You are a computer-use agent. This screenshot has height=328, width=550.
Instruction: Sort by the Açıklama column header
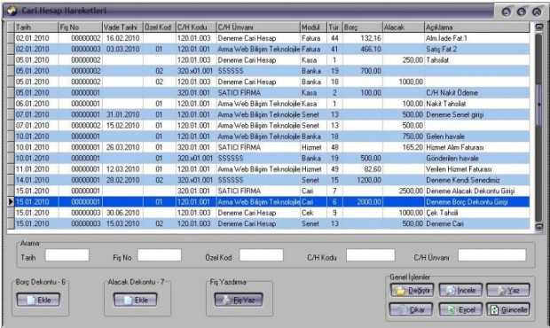click(x=477, y=27)
